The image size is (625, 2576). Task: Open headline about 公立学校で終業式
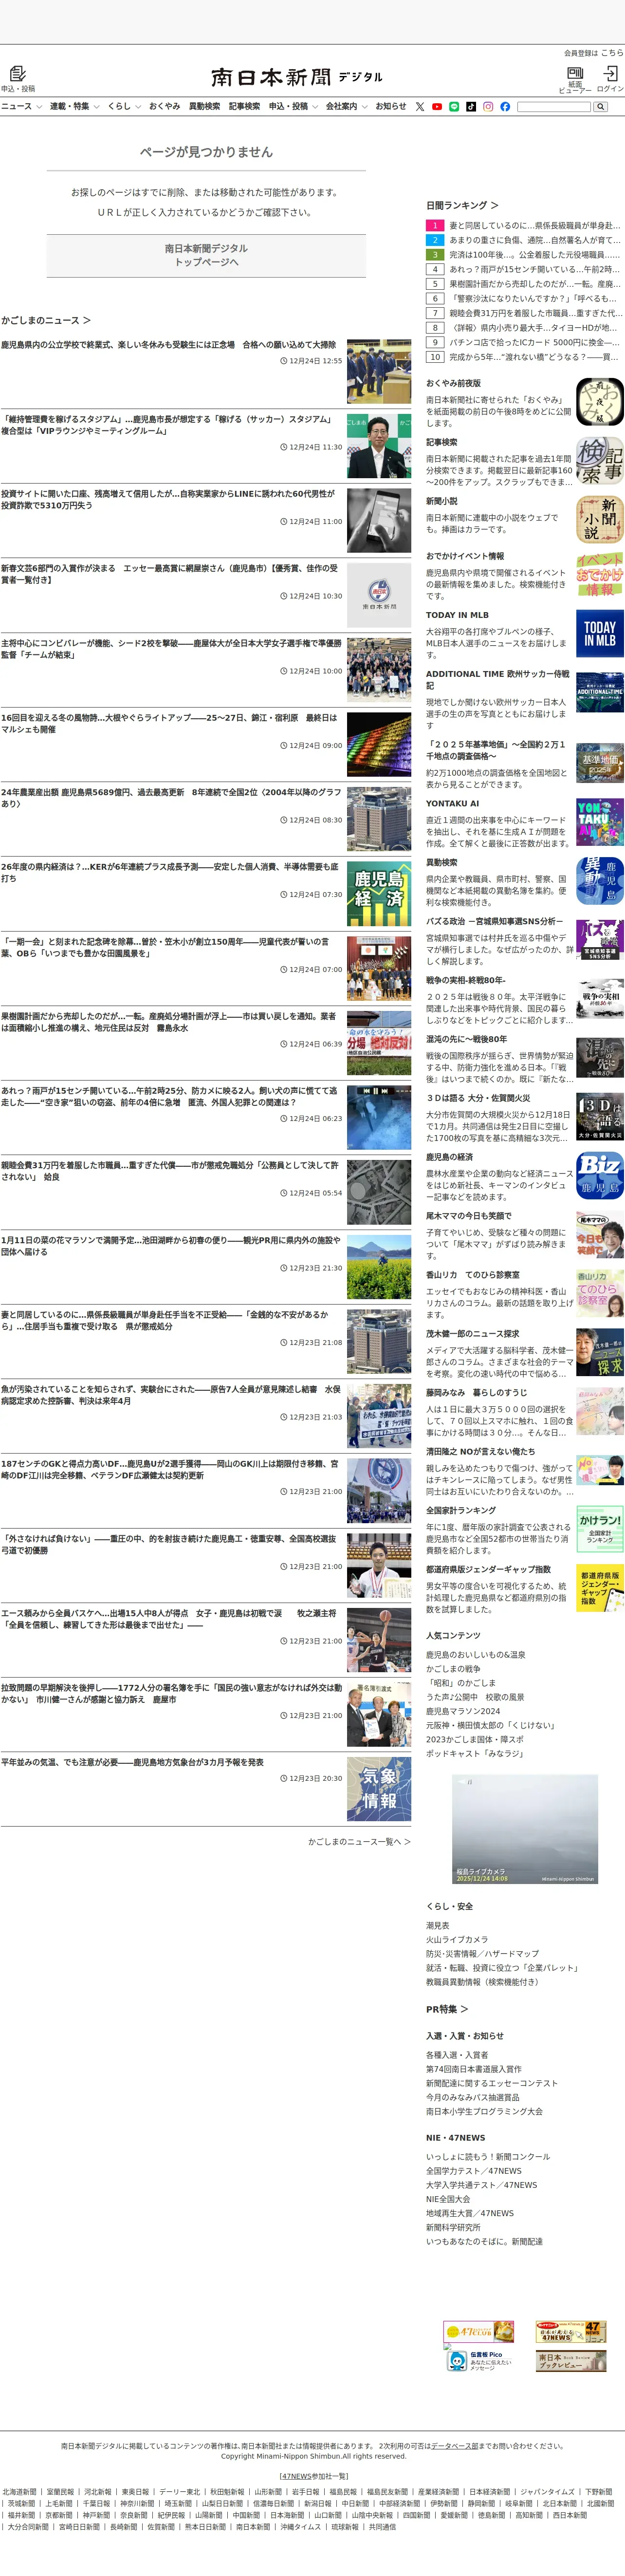pos(169,345)
